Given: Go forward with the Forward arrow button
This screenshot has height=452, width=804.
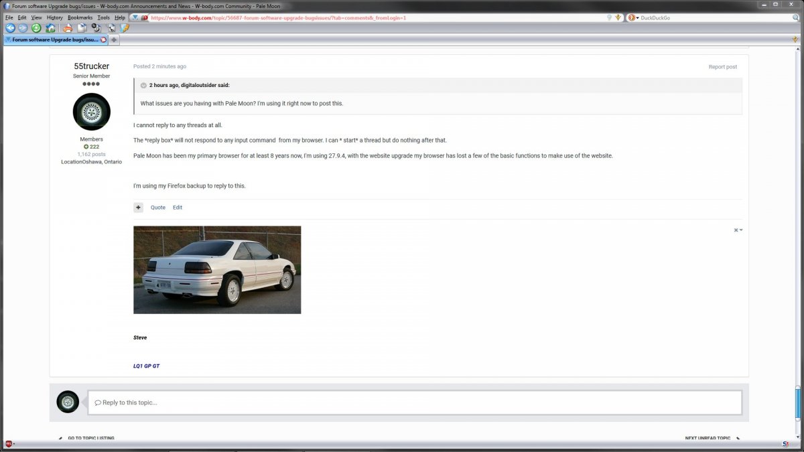Looking at the screenshot, I should (23, 28).
